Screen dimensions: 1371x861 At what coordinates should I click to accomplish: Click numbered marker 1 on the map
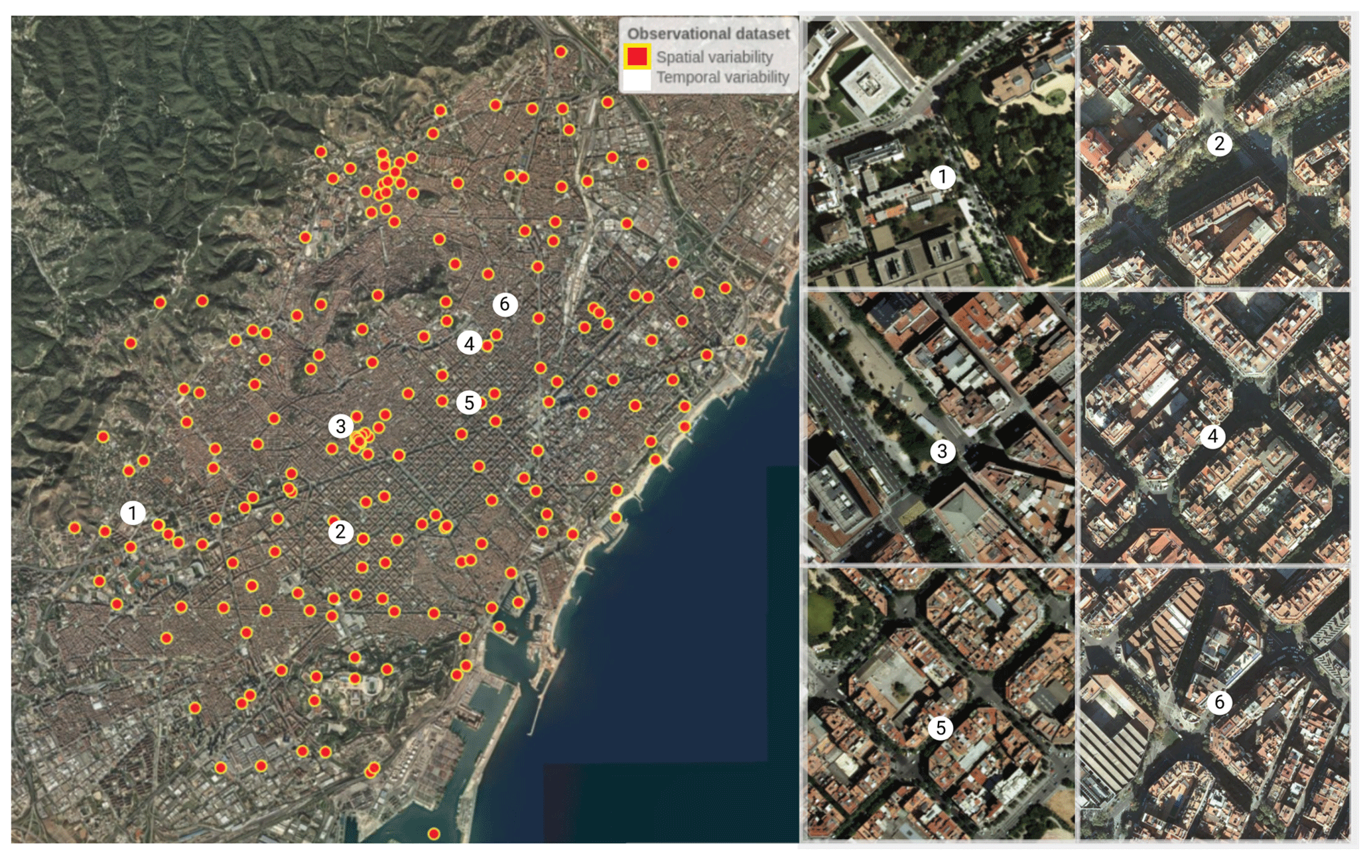click(133, 513)
